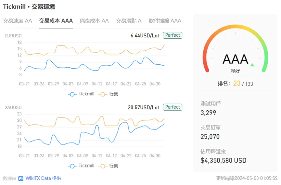The image size is (281, 185).
Task: Toggle the 行業 series in XAUUSD legend
Action: [x=108, y=166]
